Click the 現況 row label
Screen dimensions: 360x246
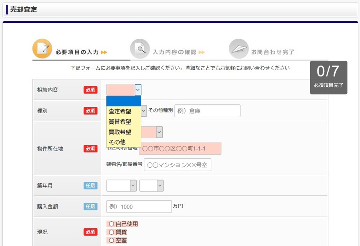coord(42,232)
